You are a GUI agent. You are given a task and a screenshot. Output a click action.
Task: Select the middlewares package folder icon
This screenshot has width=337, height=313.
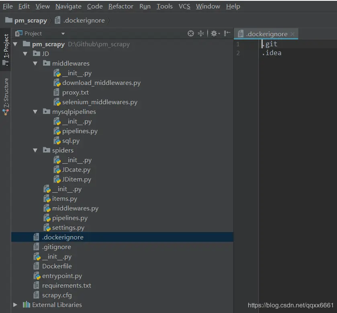(47, 63)
